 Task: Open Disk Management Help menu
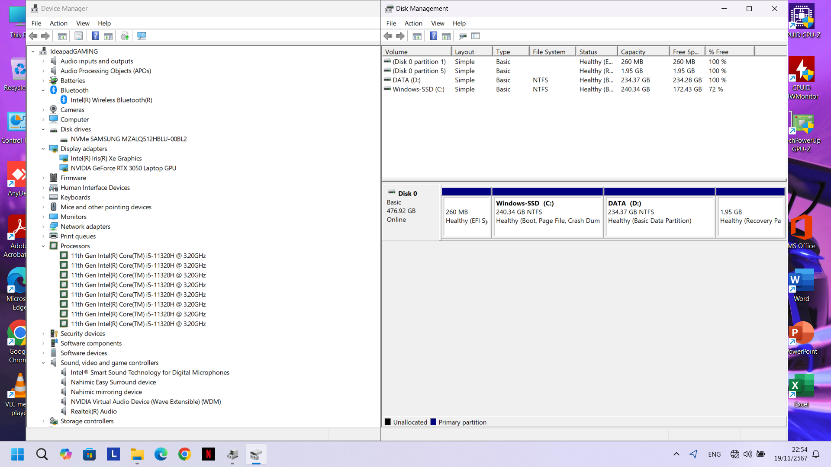[459, 23]
